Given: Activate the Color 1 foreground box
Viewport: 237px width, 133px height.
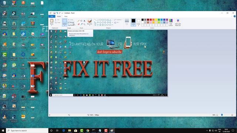Looking at the screenshot, I should pos(133,22).
